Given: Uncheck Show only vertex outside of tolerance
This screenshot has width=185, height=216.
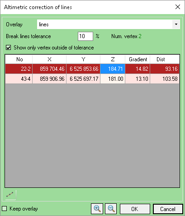Looking at the screenshot, I should point(9,48).
